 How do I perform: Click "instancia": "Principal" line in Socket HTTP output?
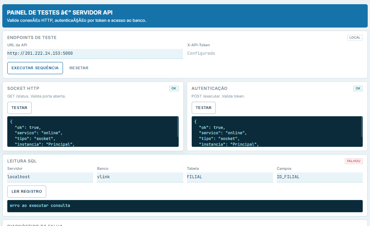(x=45, y=144)
